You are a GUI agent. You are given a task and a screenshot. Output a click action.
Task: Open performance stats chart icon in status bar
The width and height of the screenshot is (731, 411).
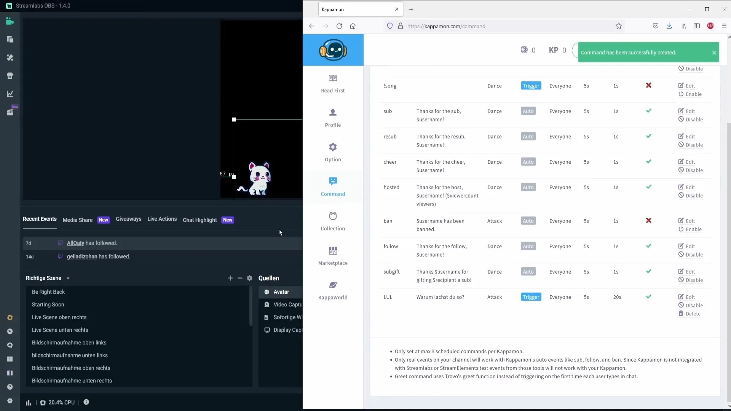(29, 403)
